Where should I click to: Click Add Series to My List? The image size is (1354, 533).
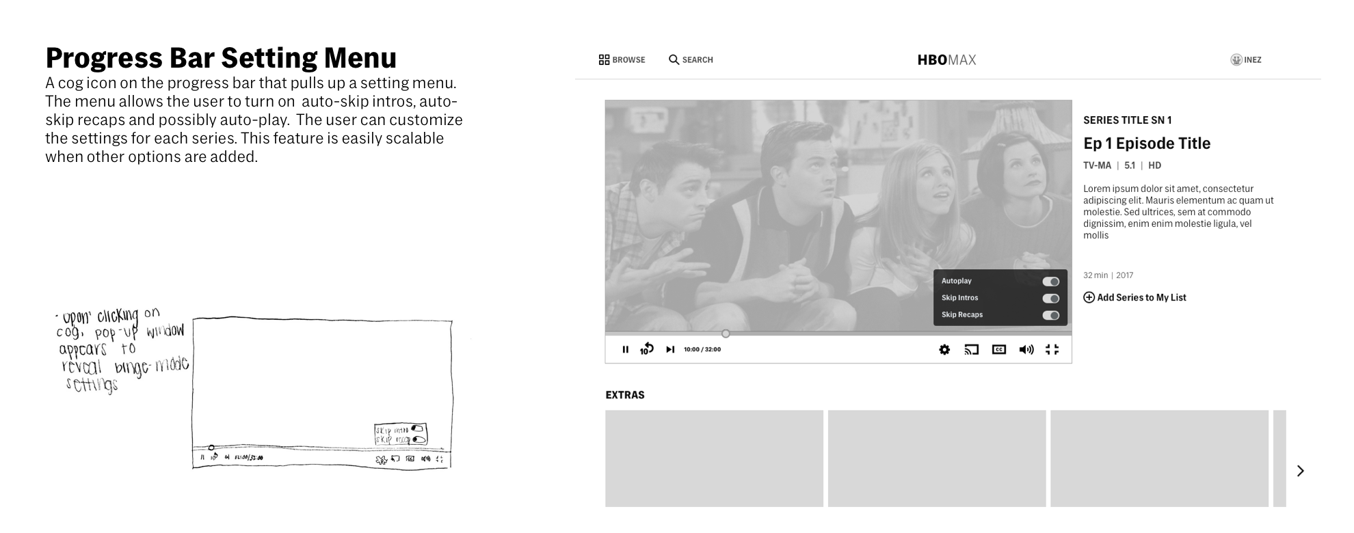click(x=1134, y=297)
